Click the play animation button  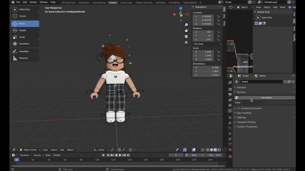(120, 155)
